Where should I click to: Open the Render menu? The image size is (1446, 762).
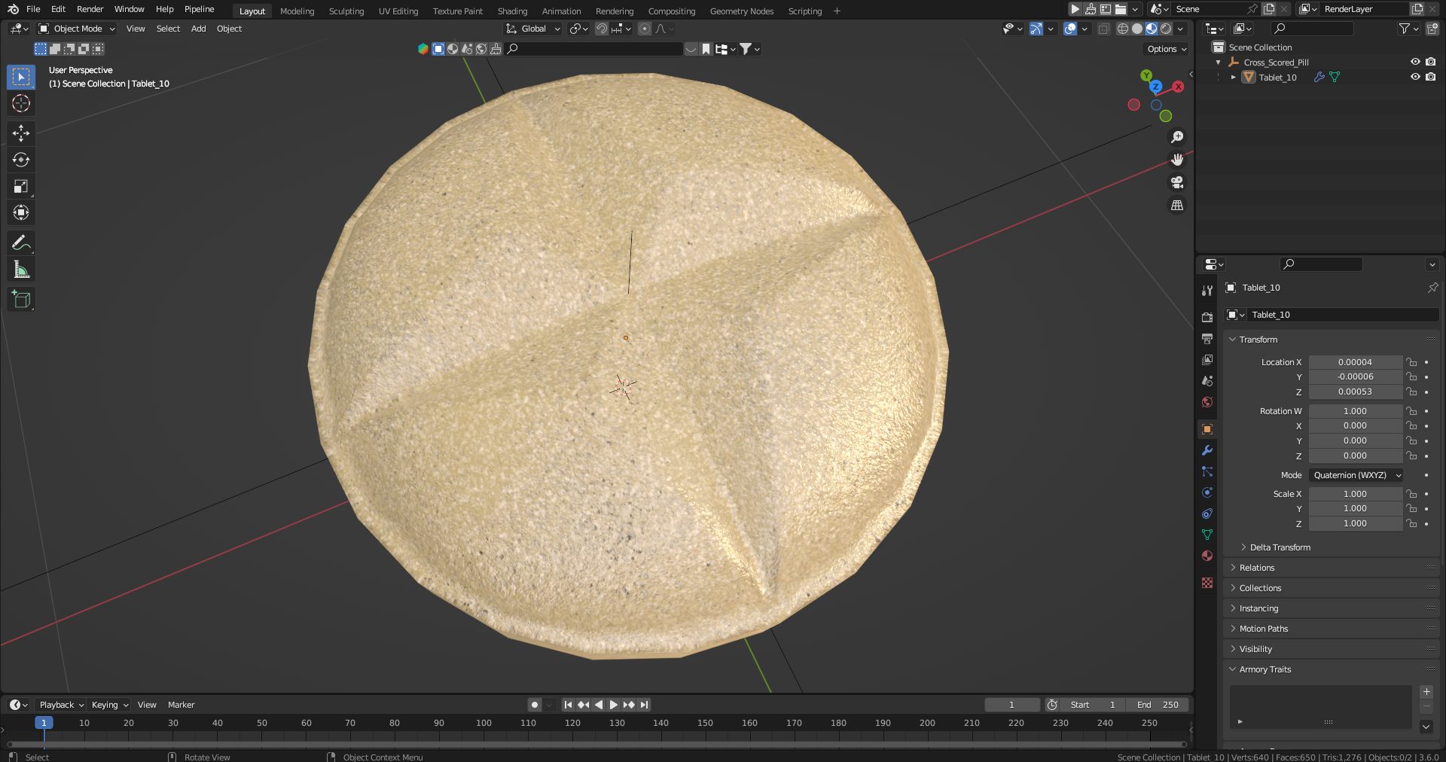pos(90,9)
